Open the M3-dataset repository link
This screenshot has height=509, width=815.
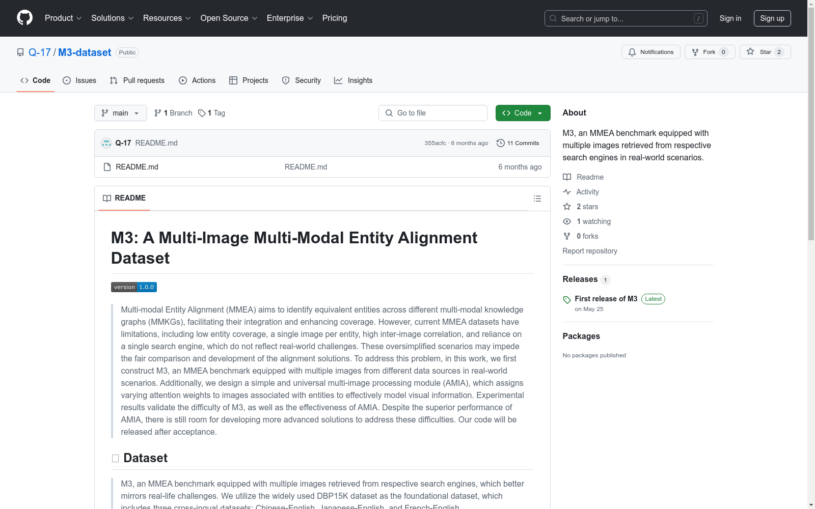(x=85, y=52)
